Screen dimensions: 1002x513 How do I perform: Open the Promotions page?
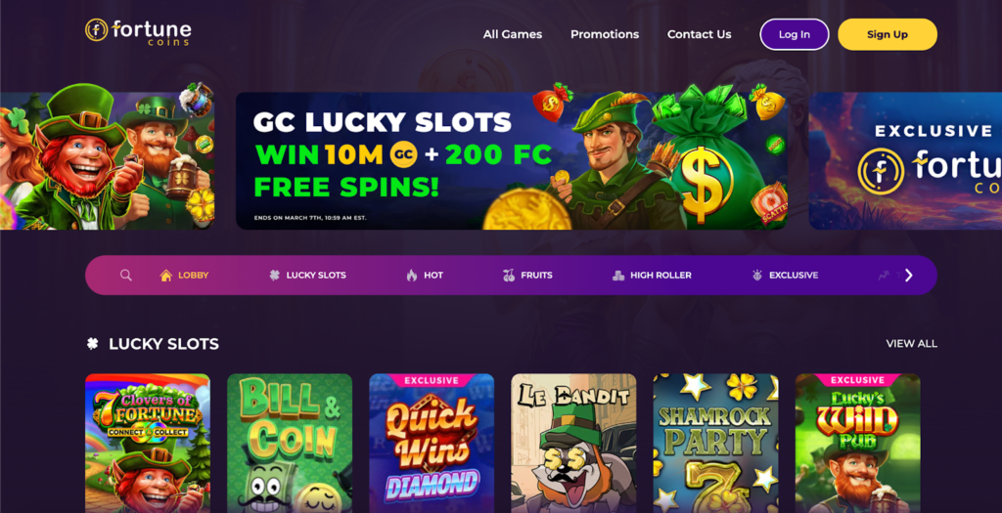[605, 34]
